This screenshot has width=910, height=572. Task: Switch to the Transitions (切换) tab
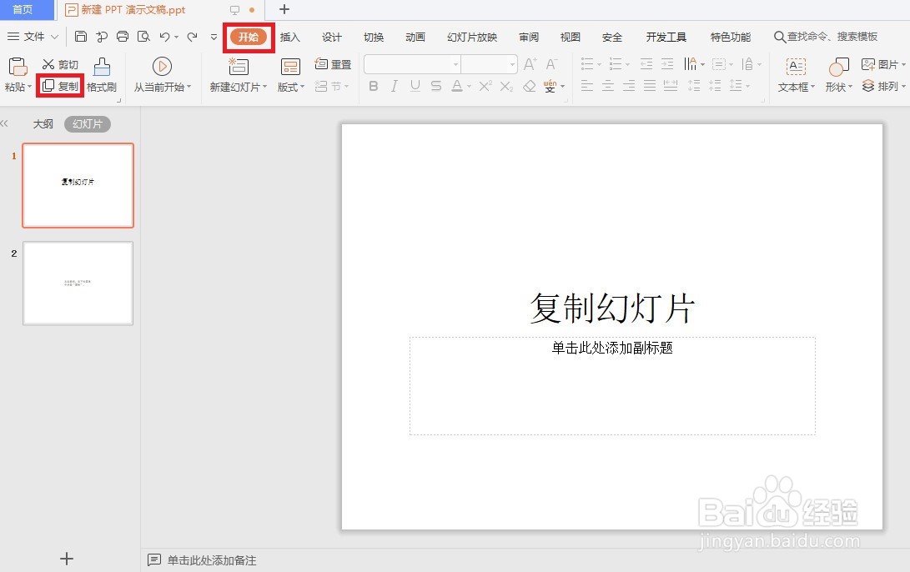point(374,38)
